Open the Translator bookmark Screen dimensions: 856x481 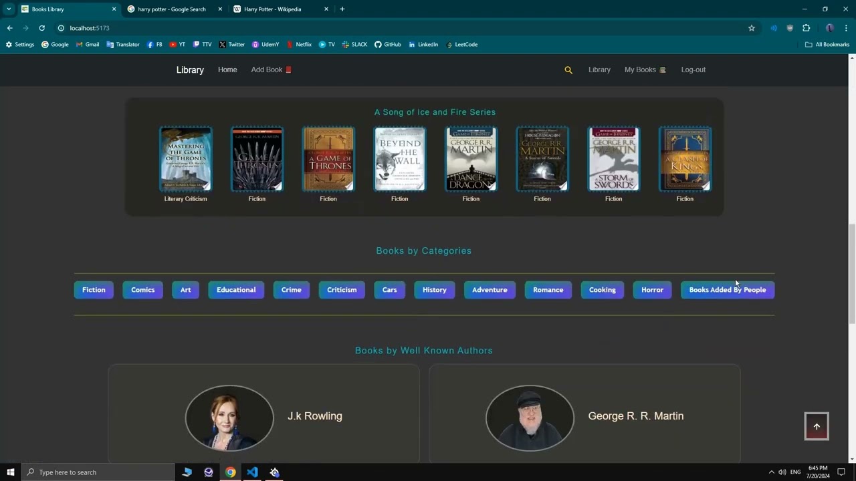(x=123, y=45)
